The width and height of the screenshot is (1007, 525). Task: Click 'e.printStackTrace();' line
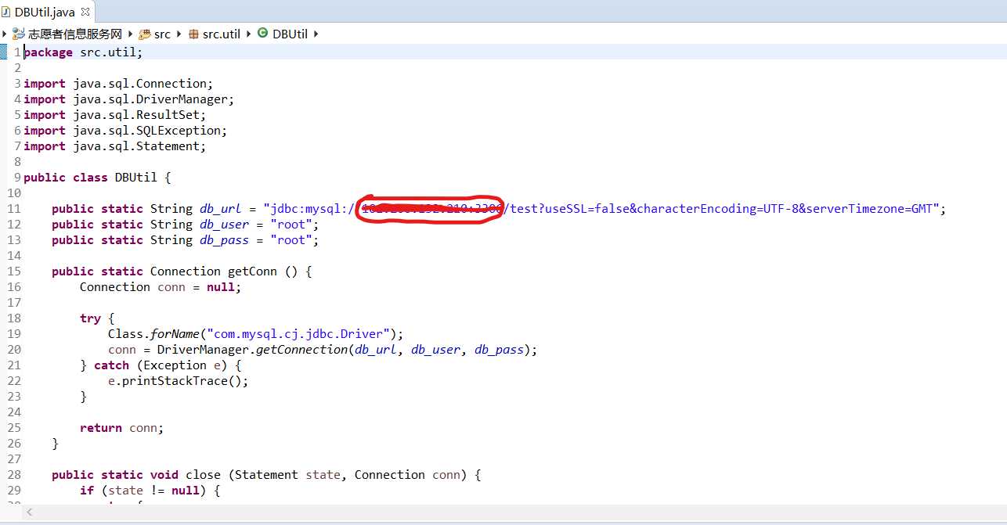pyautogui.click(x=179, y=381)
